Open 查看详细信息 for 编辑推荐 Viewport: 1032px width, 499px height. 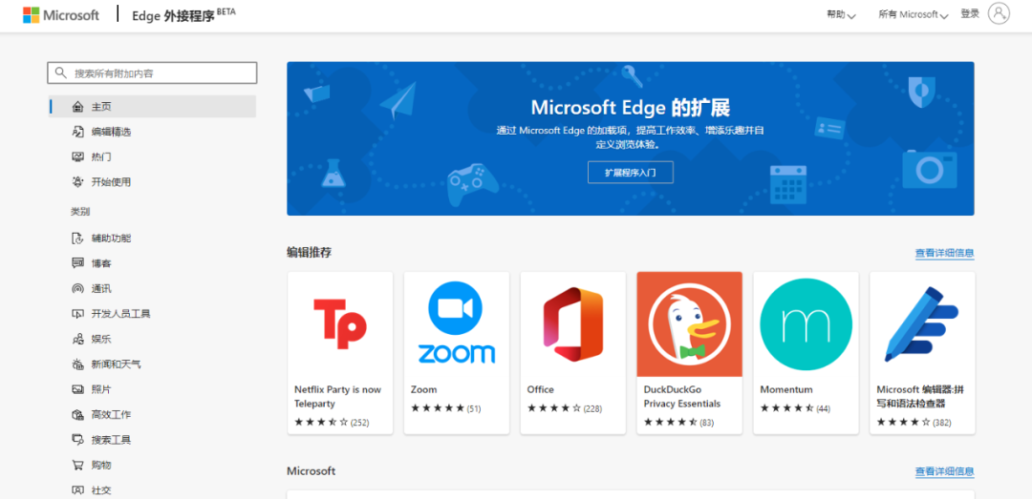944,253
